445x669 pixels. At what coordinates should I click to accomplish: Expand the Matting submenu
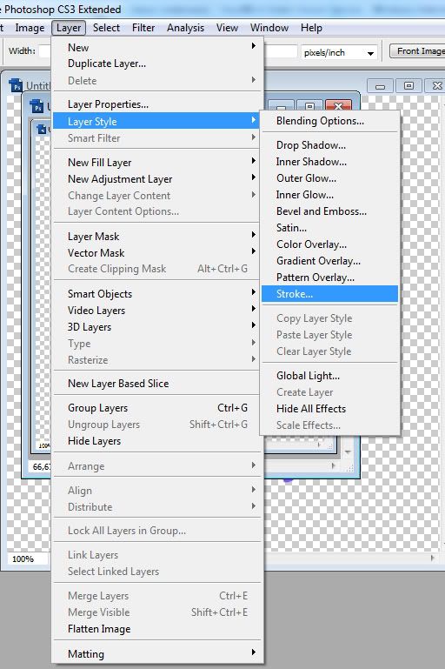156,653
